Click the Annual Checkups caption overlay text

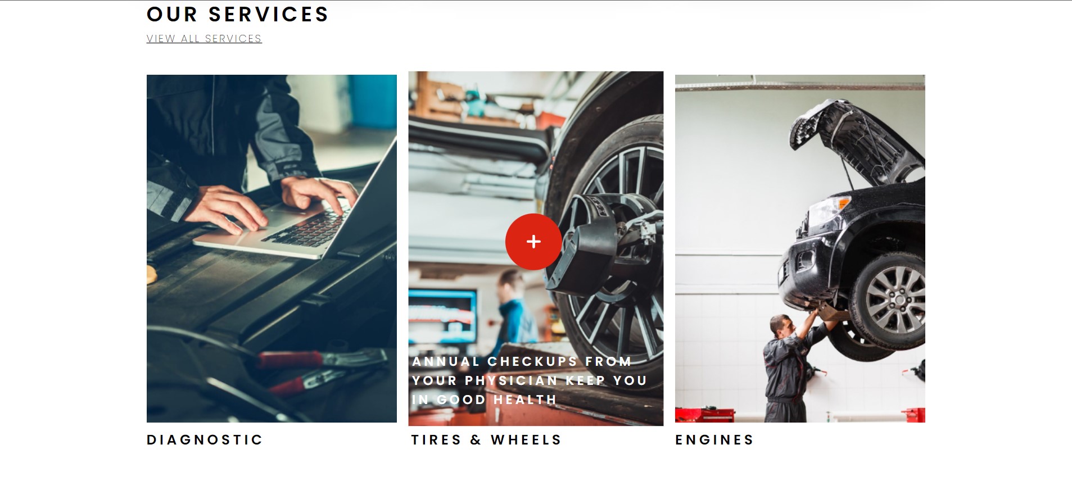click(530, 380)
